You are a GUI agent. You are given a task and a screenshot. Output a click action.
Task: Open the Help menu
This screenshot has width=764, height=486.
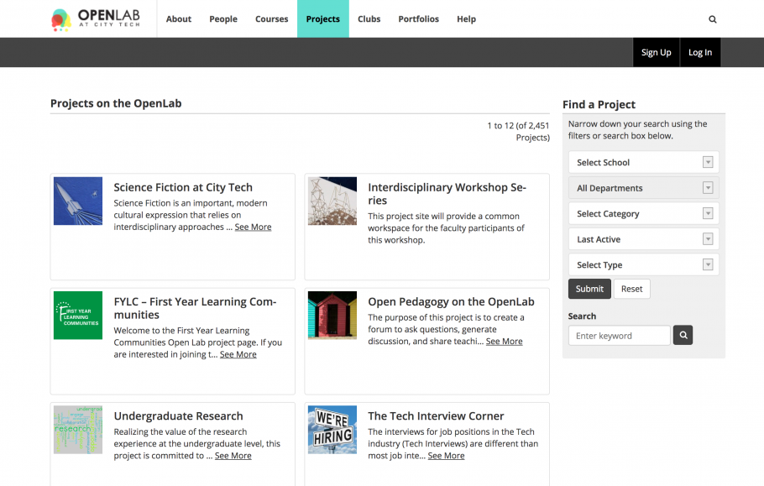pos(466,19)
